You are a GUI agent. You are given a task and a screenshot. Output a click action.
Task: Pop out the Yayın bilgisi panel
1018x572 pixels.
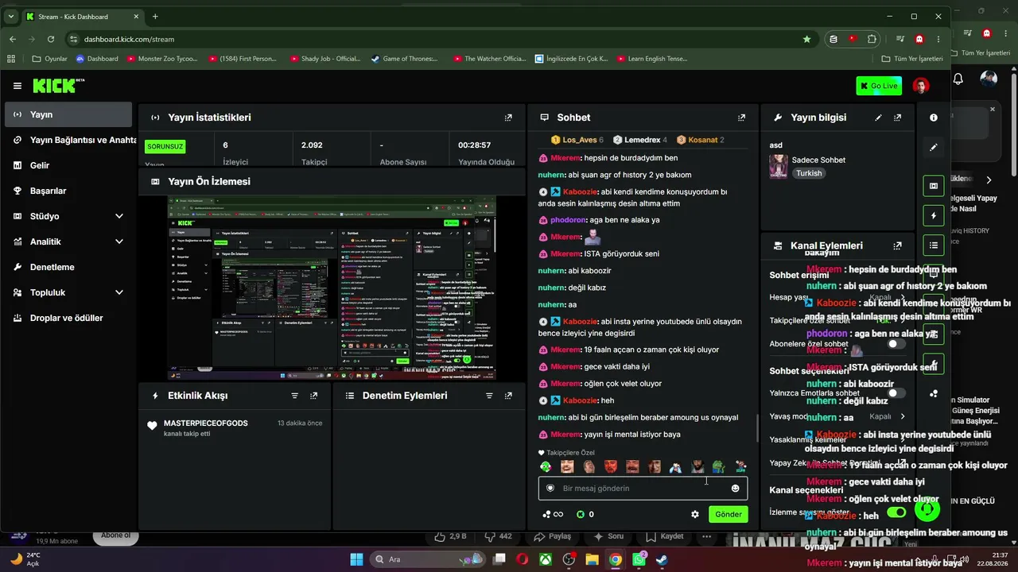point(897,118)
